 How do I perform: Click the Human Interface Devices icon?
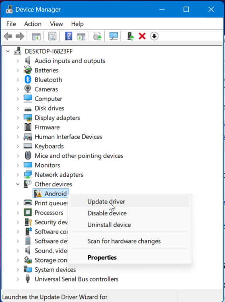(x=28, y=137)
